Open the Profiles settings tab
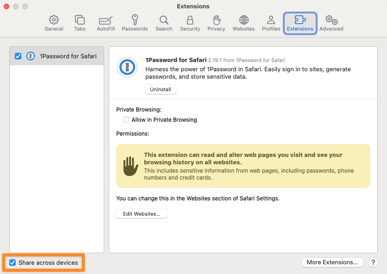This screenshot has height=274, width=387. click(x=271, y=23)
